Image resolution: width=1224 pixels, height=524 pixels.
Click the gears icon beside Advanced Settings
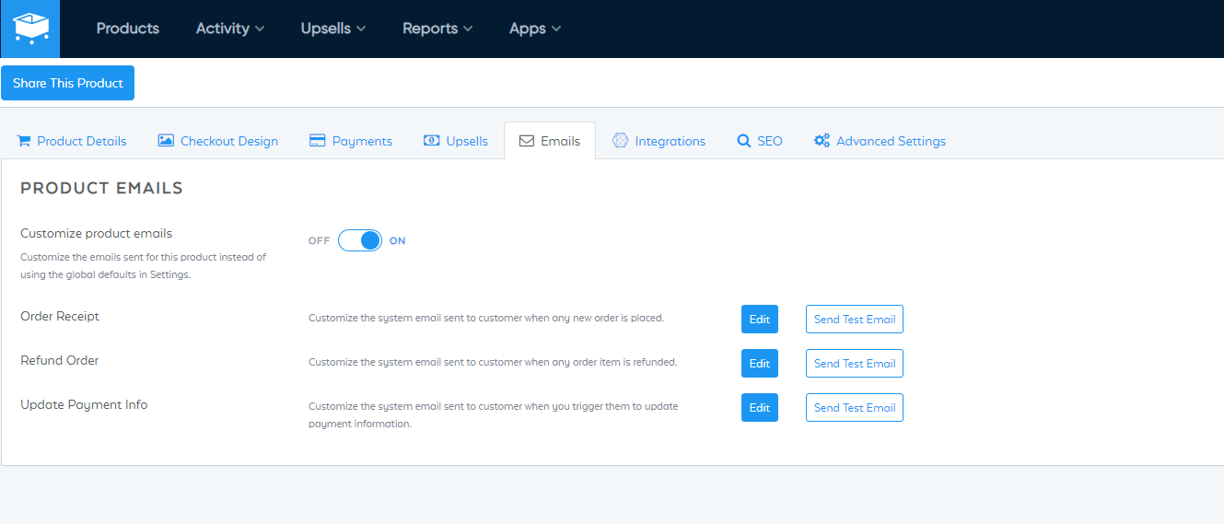pyautogui.click(x=822, y=141)
